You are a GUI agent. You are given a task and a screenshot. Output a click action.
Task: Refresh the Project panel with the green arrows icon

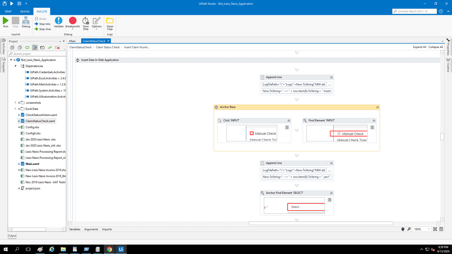pyautogui.click(x=28, y=48)
